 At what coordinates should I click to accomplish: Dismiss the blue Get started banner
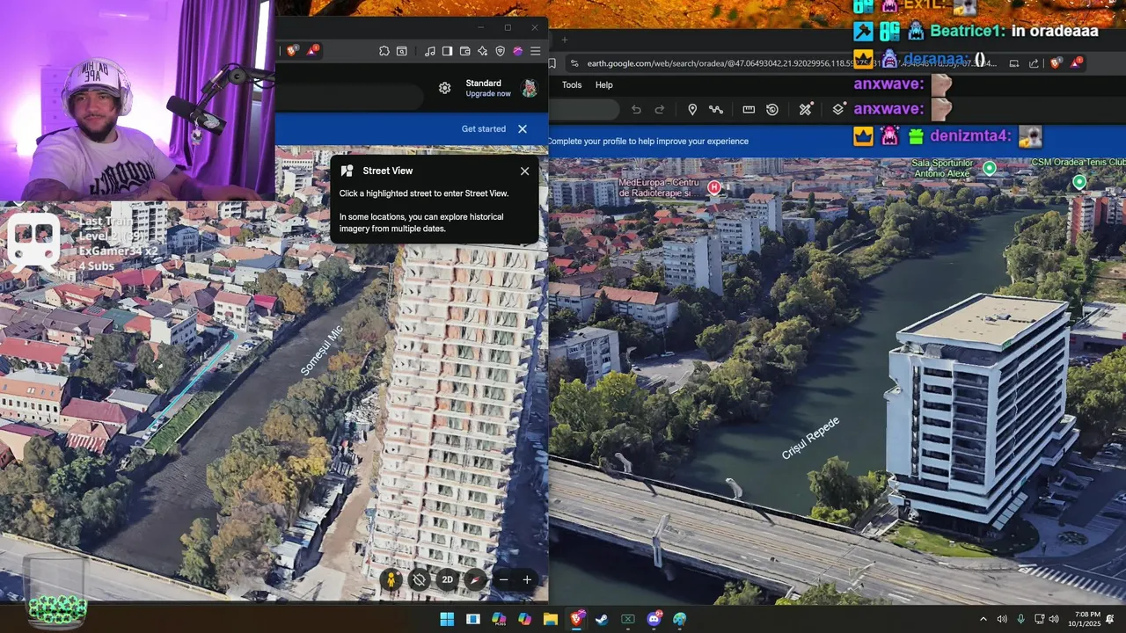[523, 128]
